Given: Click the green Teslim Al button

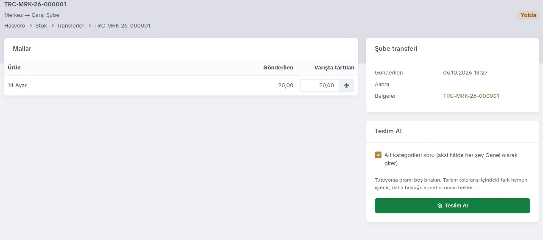Looking at the screenshot, I should tap(452, 206).
